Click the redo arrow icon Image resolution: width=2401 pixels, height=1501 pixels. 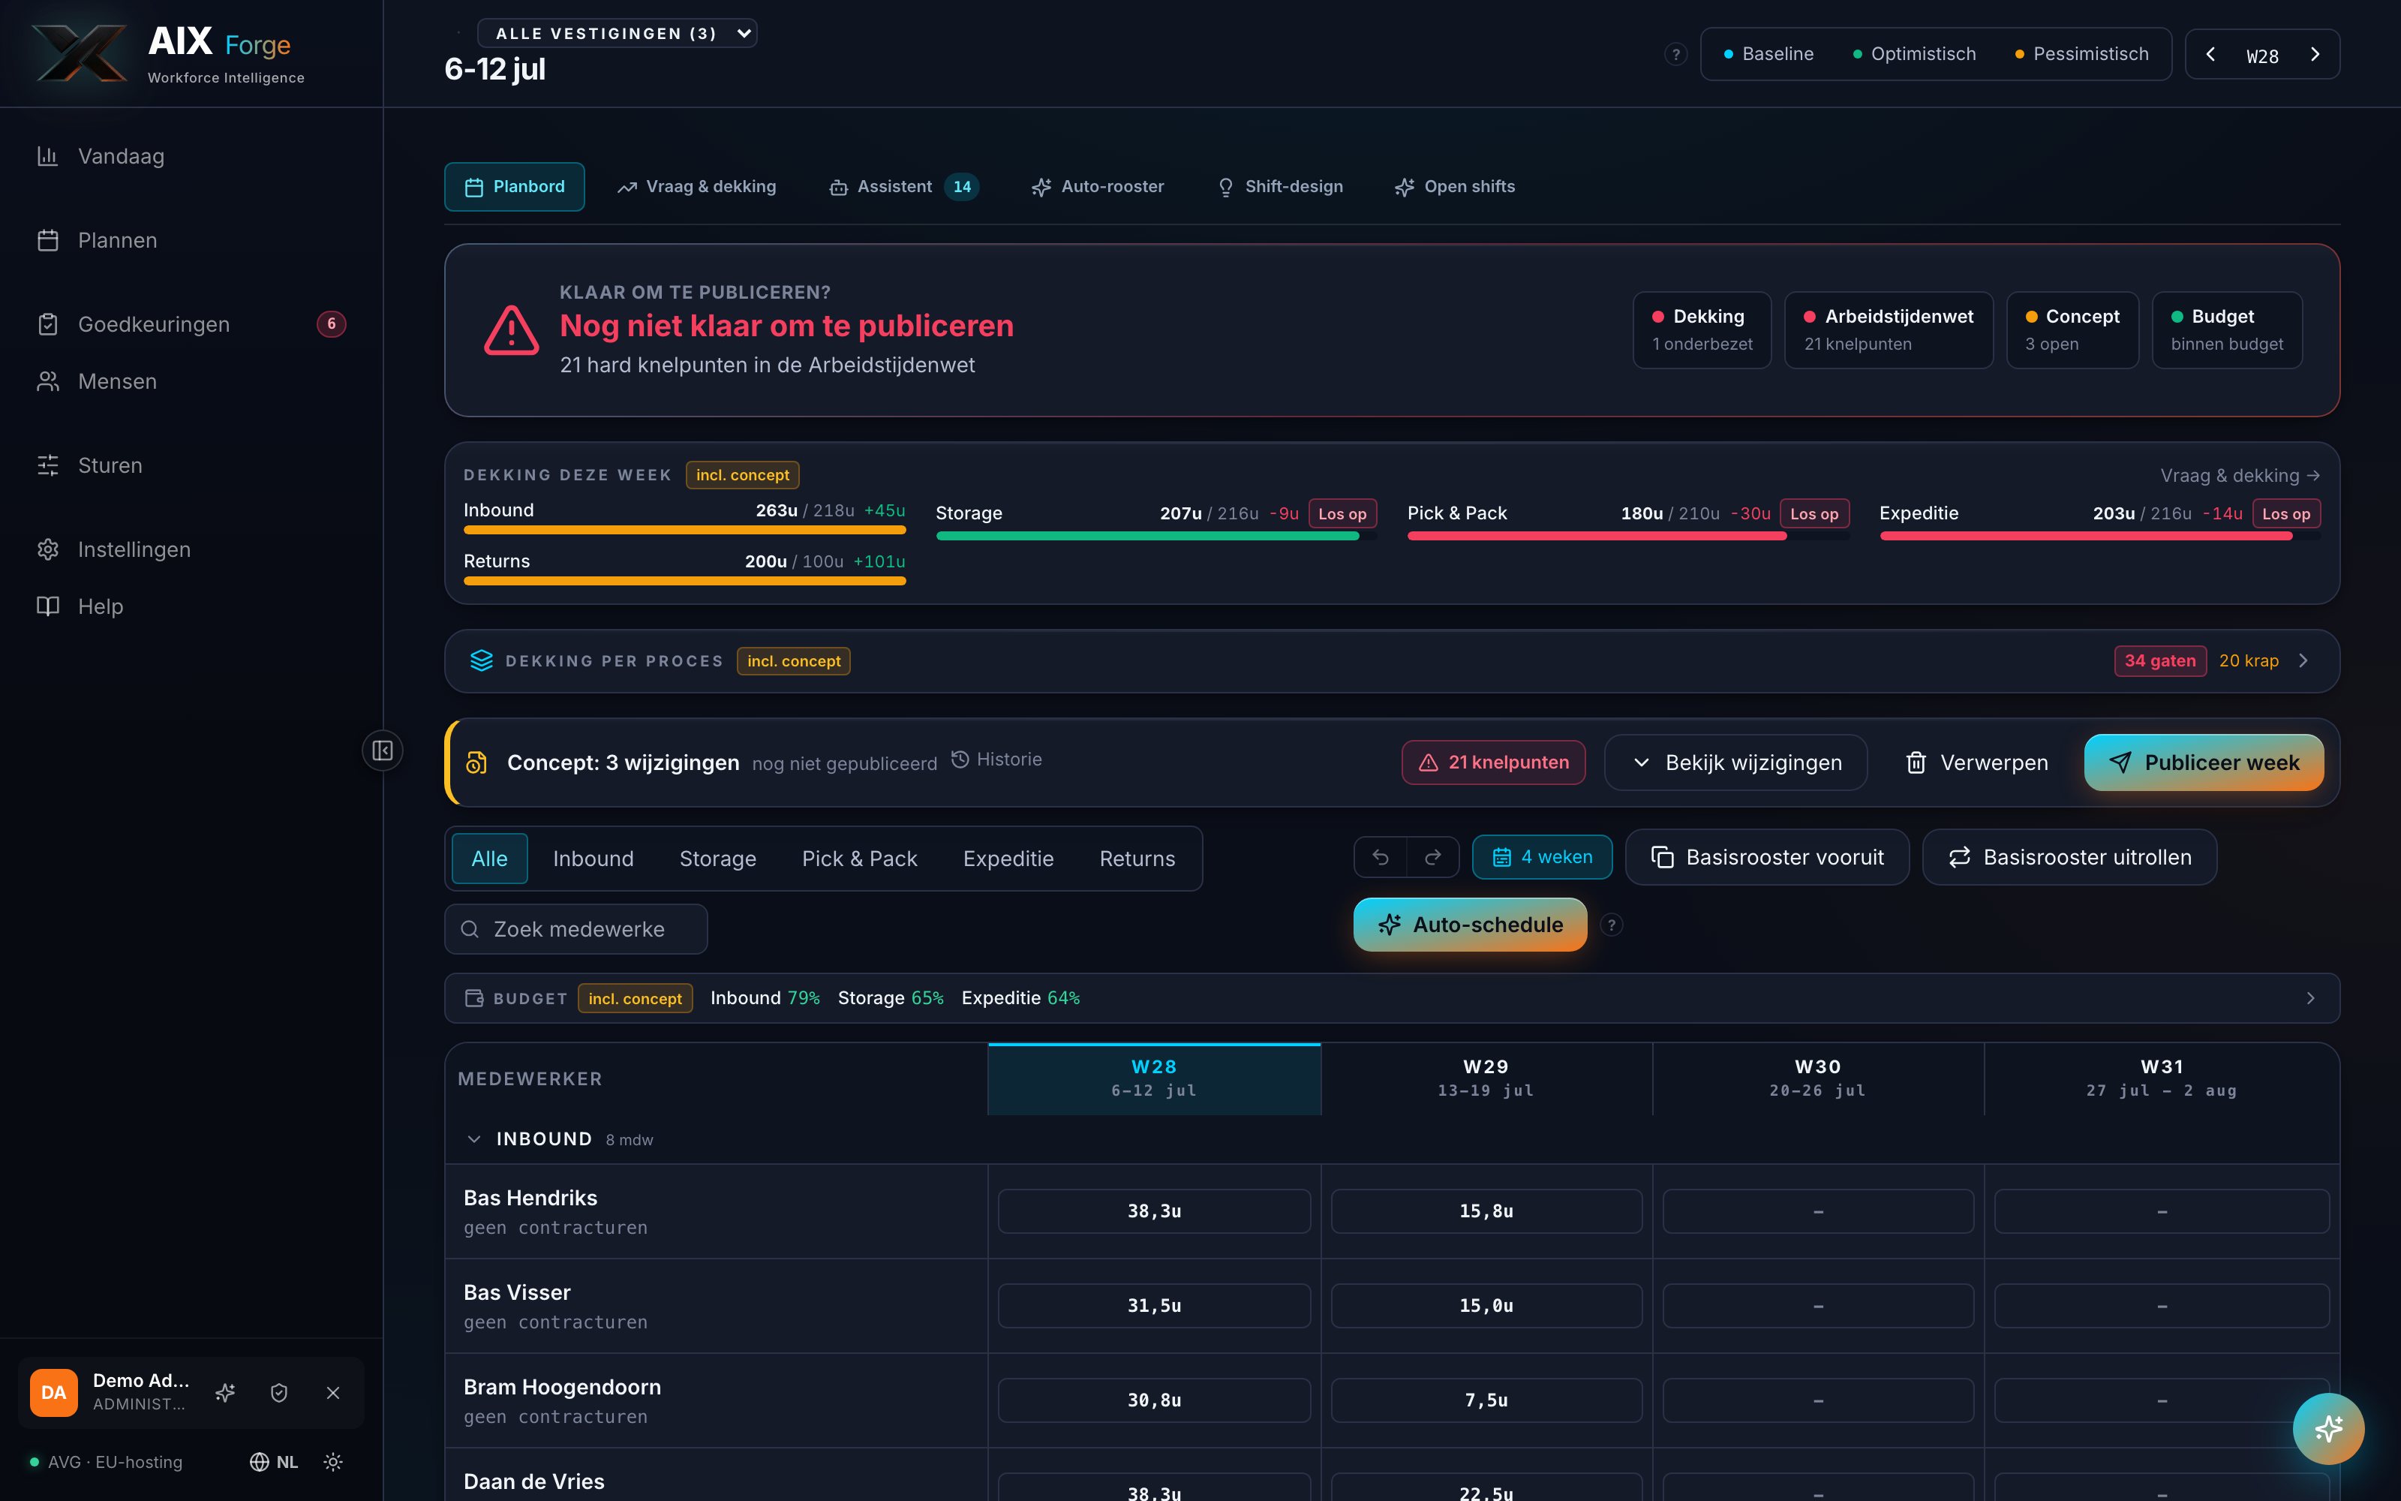[x=1432, y=857]
